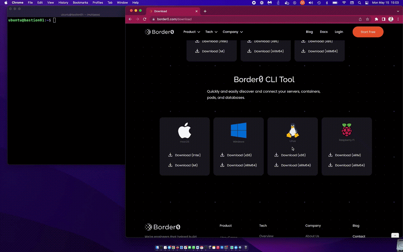
Task: Open the Chrome extensions puzzle icon
Action: click(376, 19)
